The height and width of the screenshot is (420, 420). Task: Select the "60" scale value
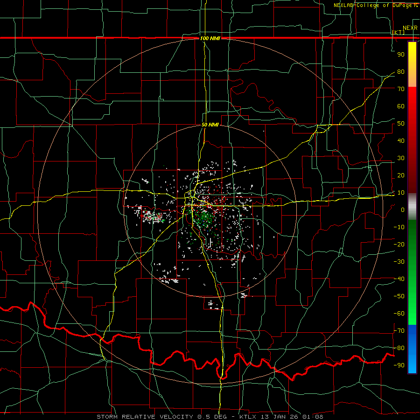click(x=401, y=106)
